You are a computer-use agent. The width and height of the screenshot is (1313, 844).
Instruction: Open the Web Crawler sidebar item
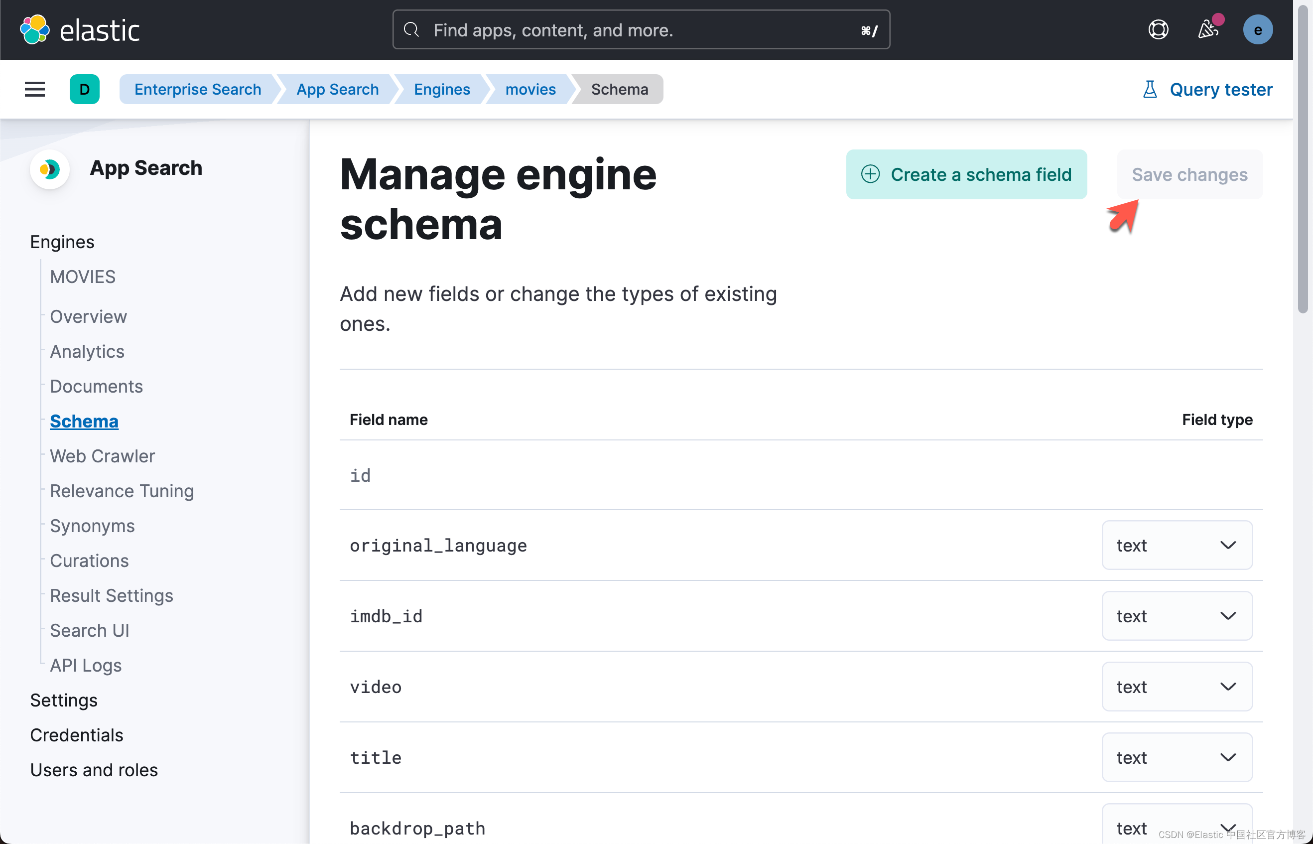(x=103, y=456)
